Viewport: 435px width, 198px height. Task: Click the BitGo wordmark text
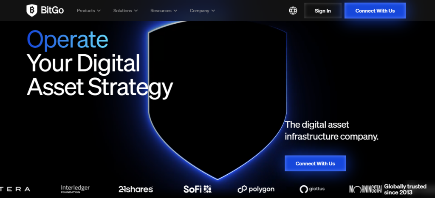pyautogui.click(x=52, y=11)
